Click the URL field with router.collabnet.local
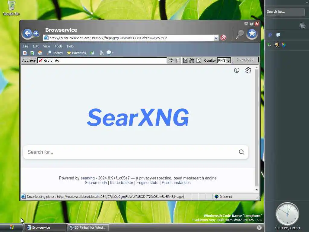The width and height of the screenshot is (309, 232). pos(129,38)
